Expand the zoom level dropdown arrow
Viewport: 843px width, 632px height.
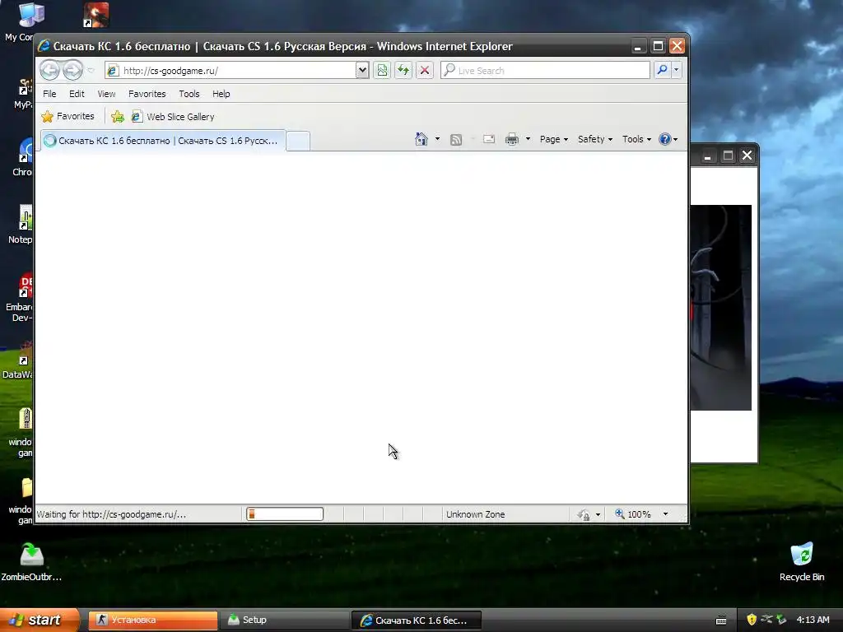(665, 514)
